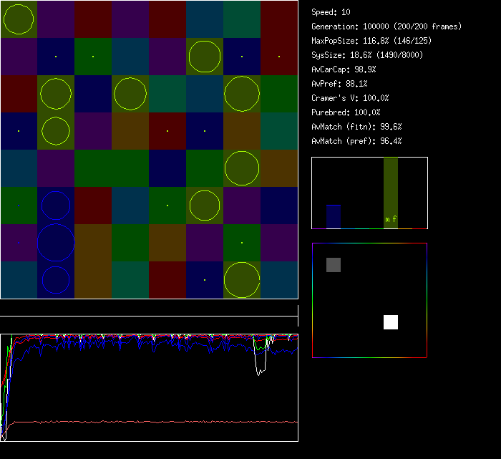Screen dimensions: 501x459
Task: Select the Generation frame counter text
Action: [386, 26]
